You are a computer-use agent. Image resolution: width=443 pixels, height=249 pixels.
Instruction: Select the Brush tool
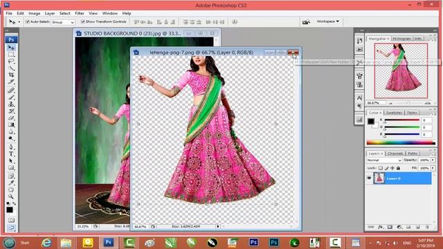click(x=11, y=98)
